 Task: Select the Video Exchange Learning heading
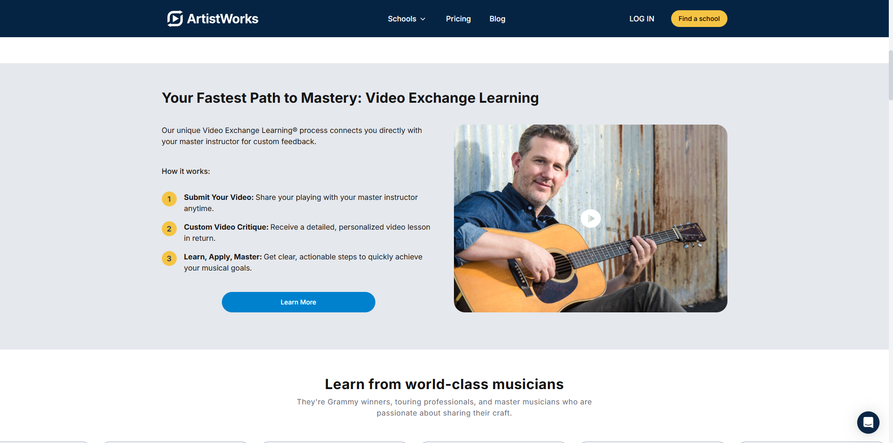tap(350, 98)
